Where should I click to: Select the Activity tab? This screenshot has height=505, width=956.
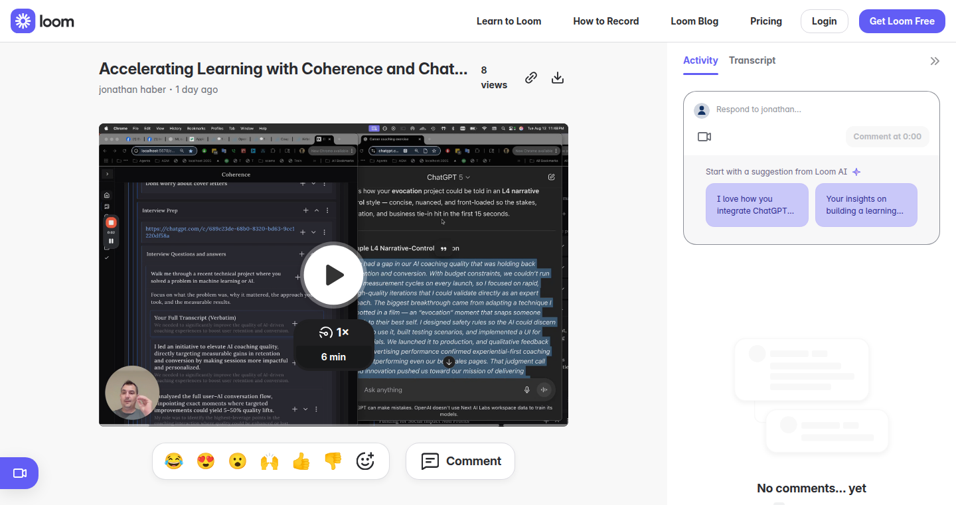point(700,60)
